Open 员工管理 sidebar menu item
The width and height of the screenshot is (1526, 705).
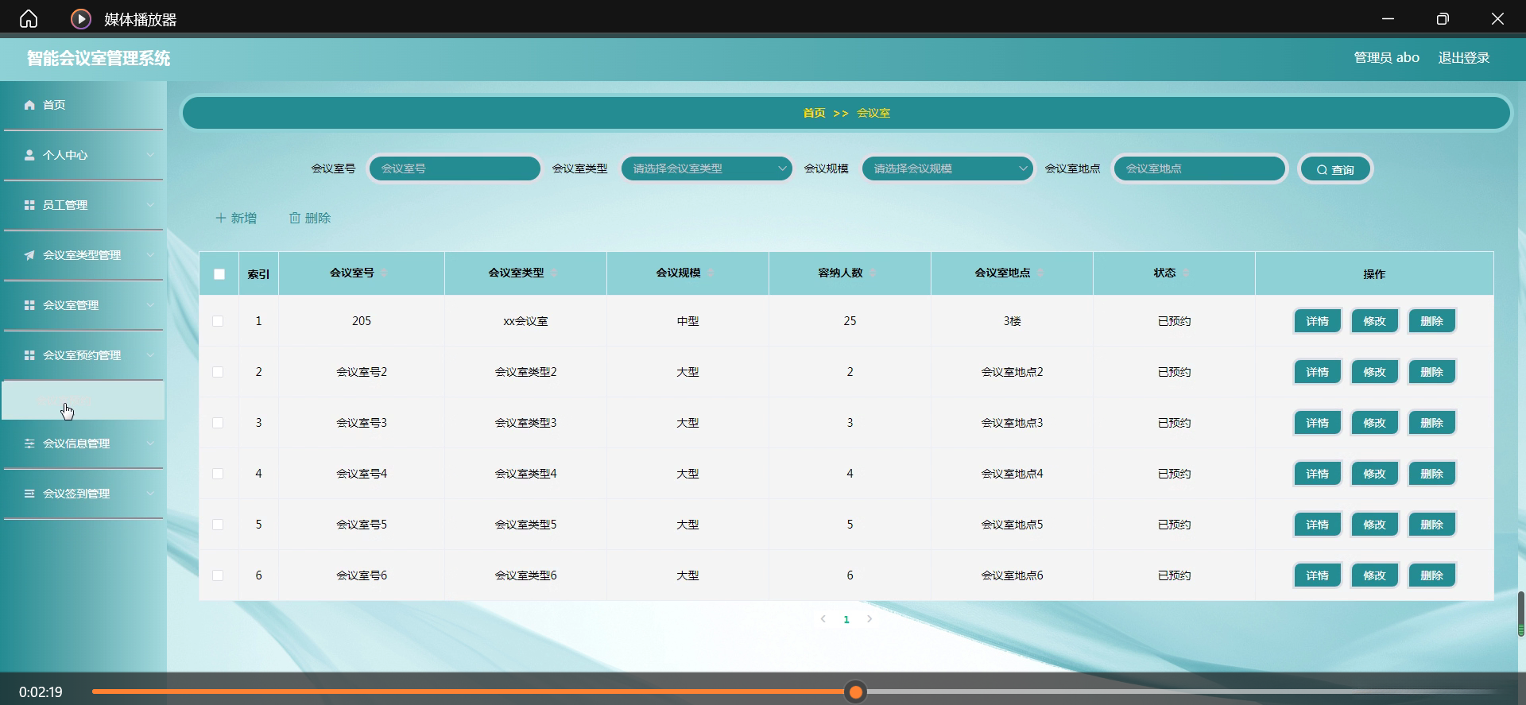(x=83, y=205)
